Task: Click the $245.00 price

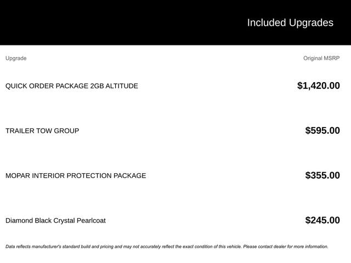Action: pyautogui.click(x=322, y=220)
